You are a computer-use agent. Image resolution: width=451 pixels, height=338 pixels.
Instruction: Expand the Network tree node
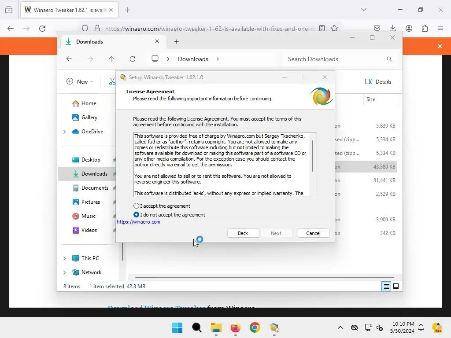[65, 272]
